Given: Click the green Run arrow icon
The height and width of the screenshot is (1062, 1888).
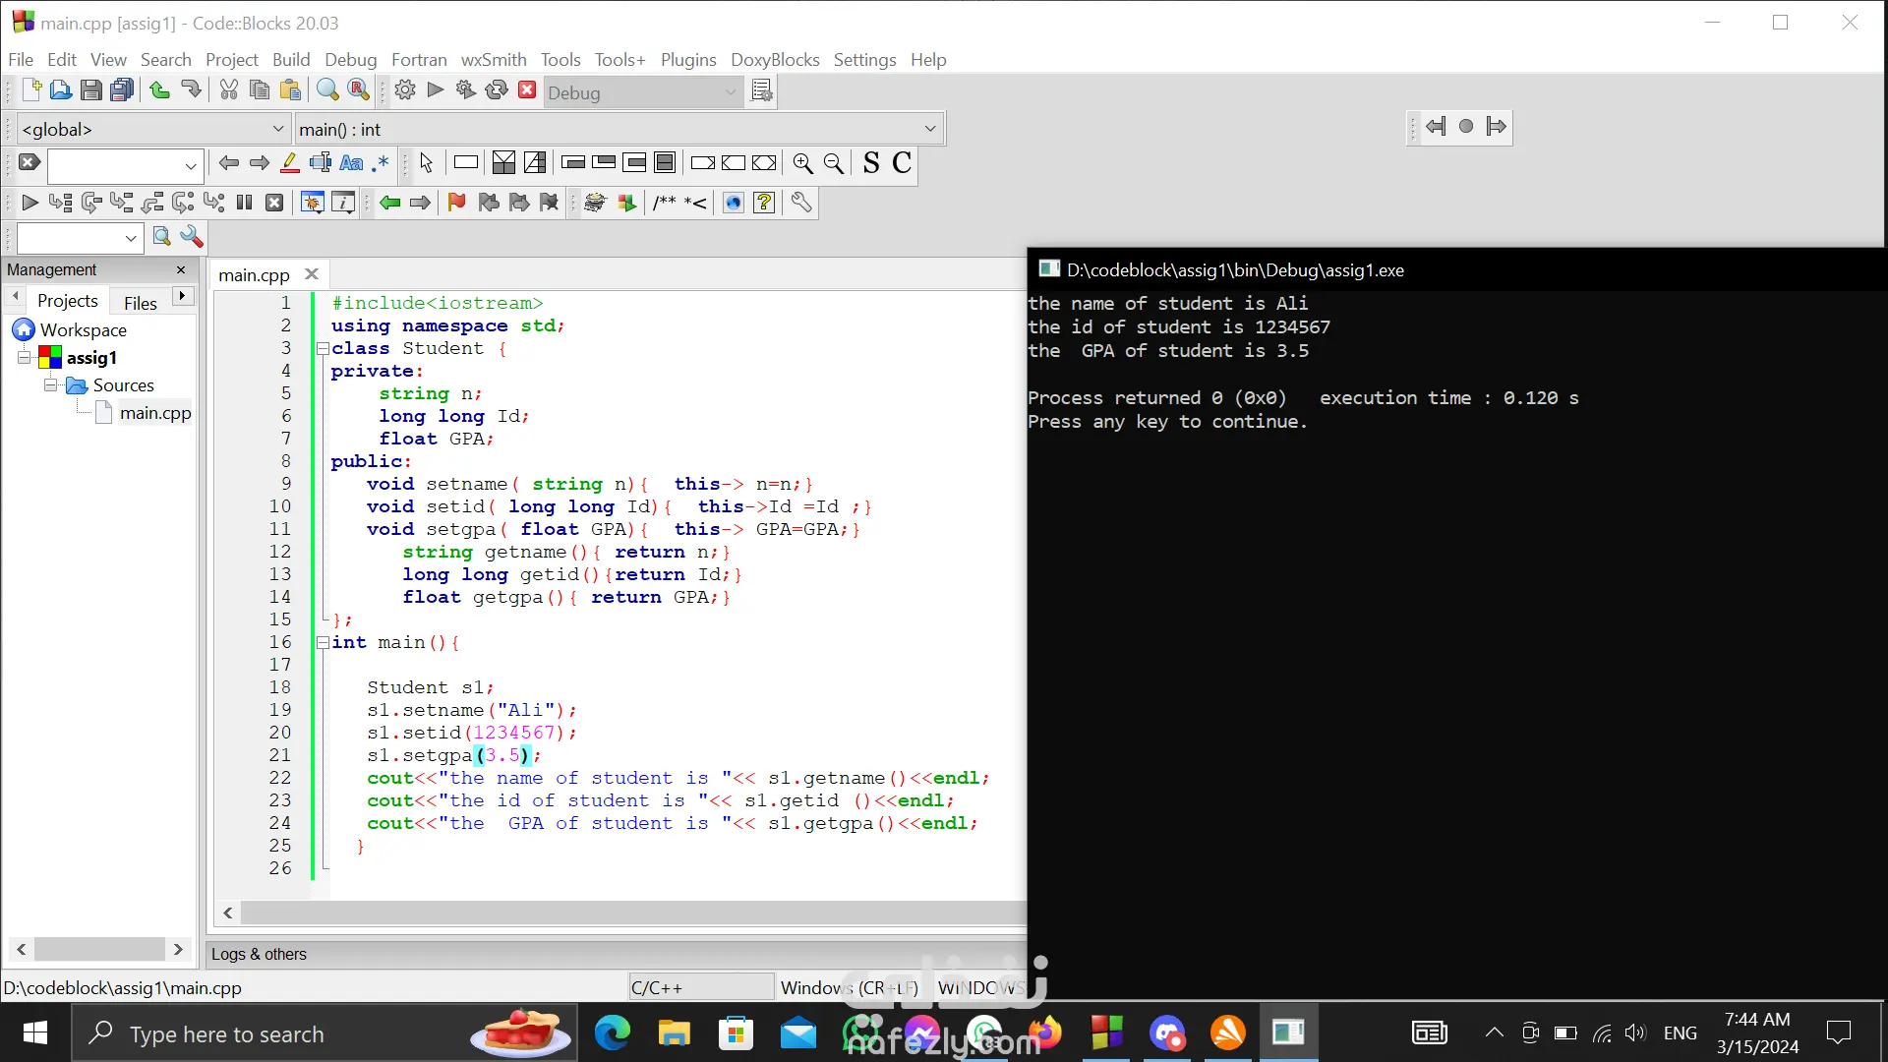Looking at the screenshot, I should (436, 90).
